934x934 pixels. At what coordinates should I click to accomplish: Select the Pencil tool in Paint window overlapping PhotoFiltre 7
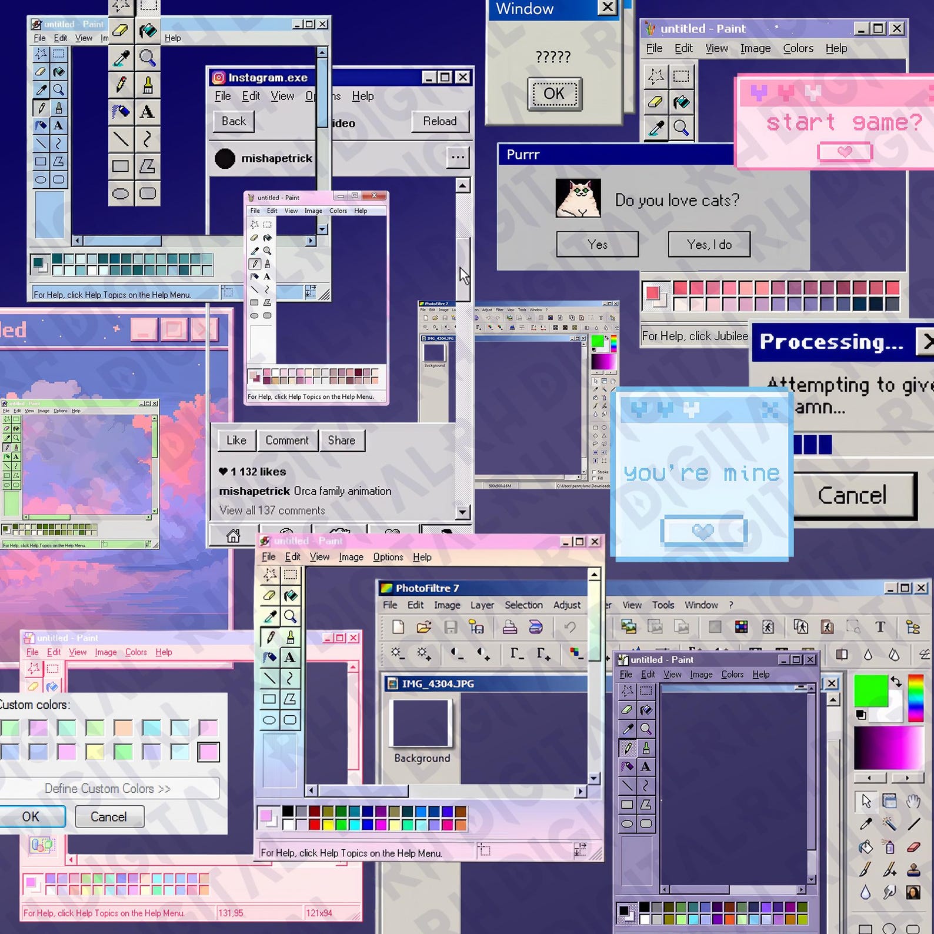(271, 637)
